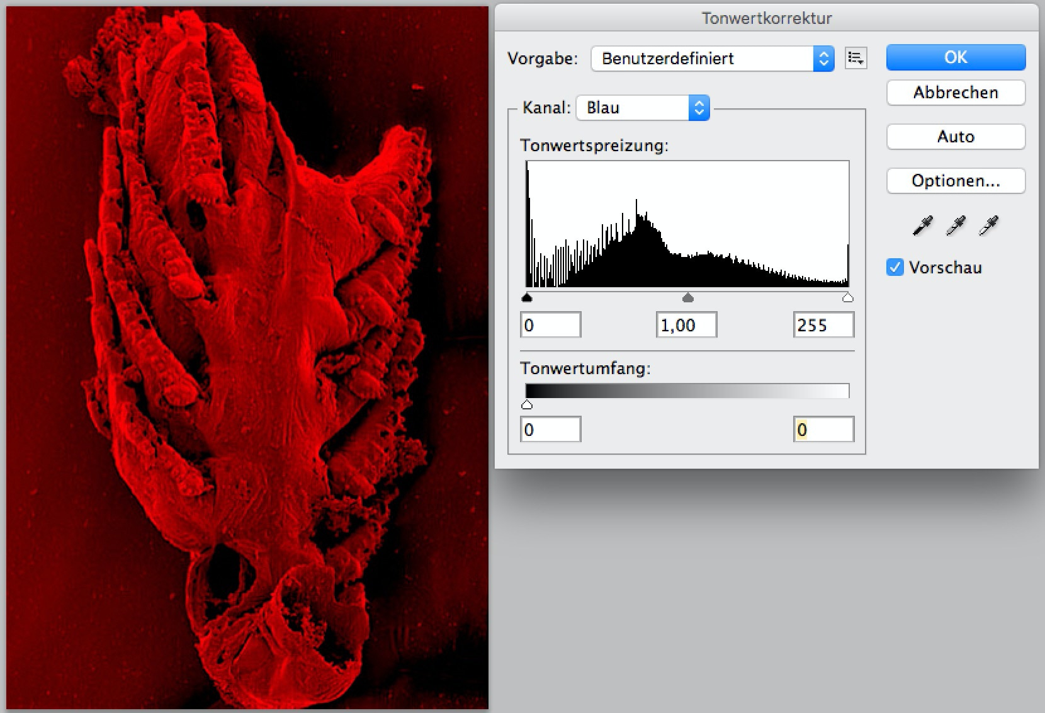This screenshot has height=713, width=1045.
Task: Apply Auto levels correction
Action: point(956,137)
